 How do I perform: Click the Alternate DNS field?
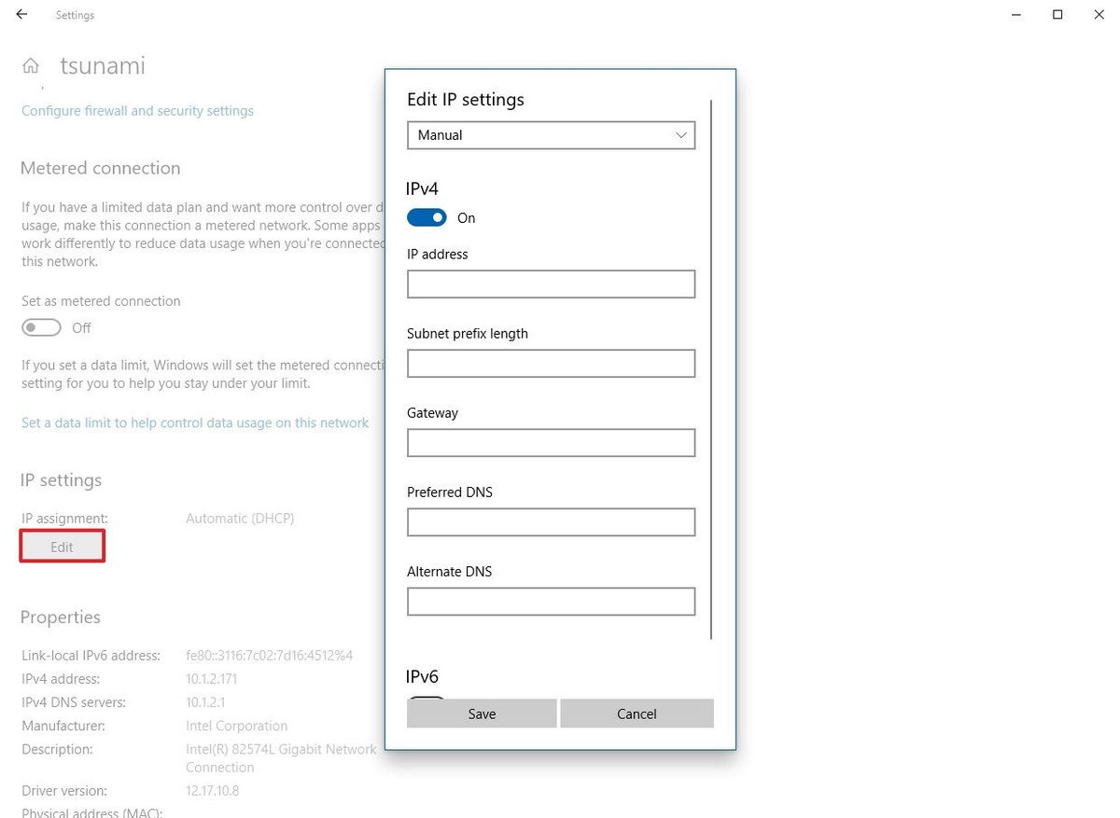coord(551,601)
